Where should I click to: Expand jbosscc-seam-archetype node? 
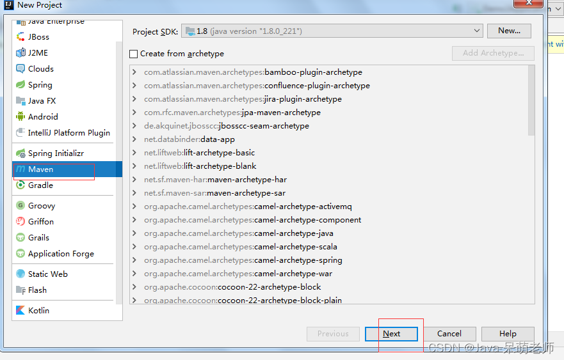tap(134, 126)
